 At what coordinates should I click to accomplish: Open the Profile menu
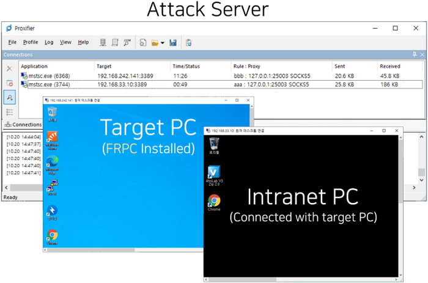(x=31, y=42)
